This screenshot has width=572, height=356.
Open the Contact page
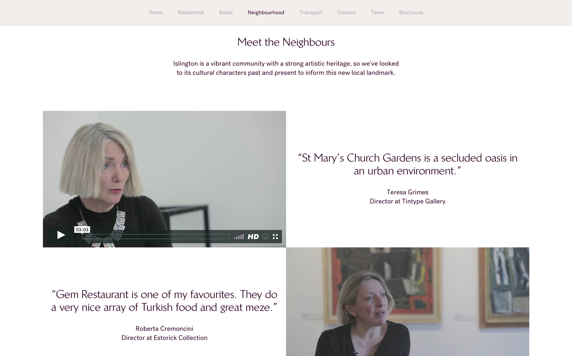click(x=347, y=12)
